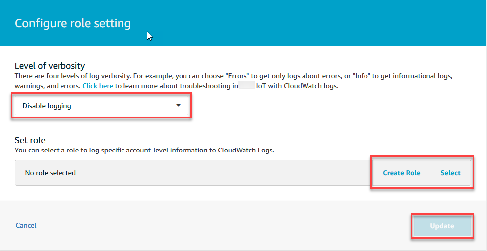Follow the 'Click here' troubleshooting link
The image size is (487, 251).
tap(98, 86)
